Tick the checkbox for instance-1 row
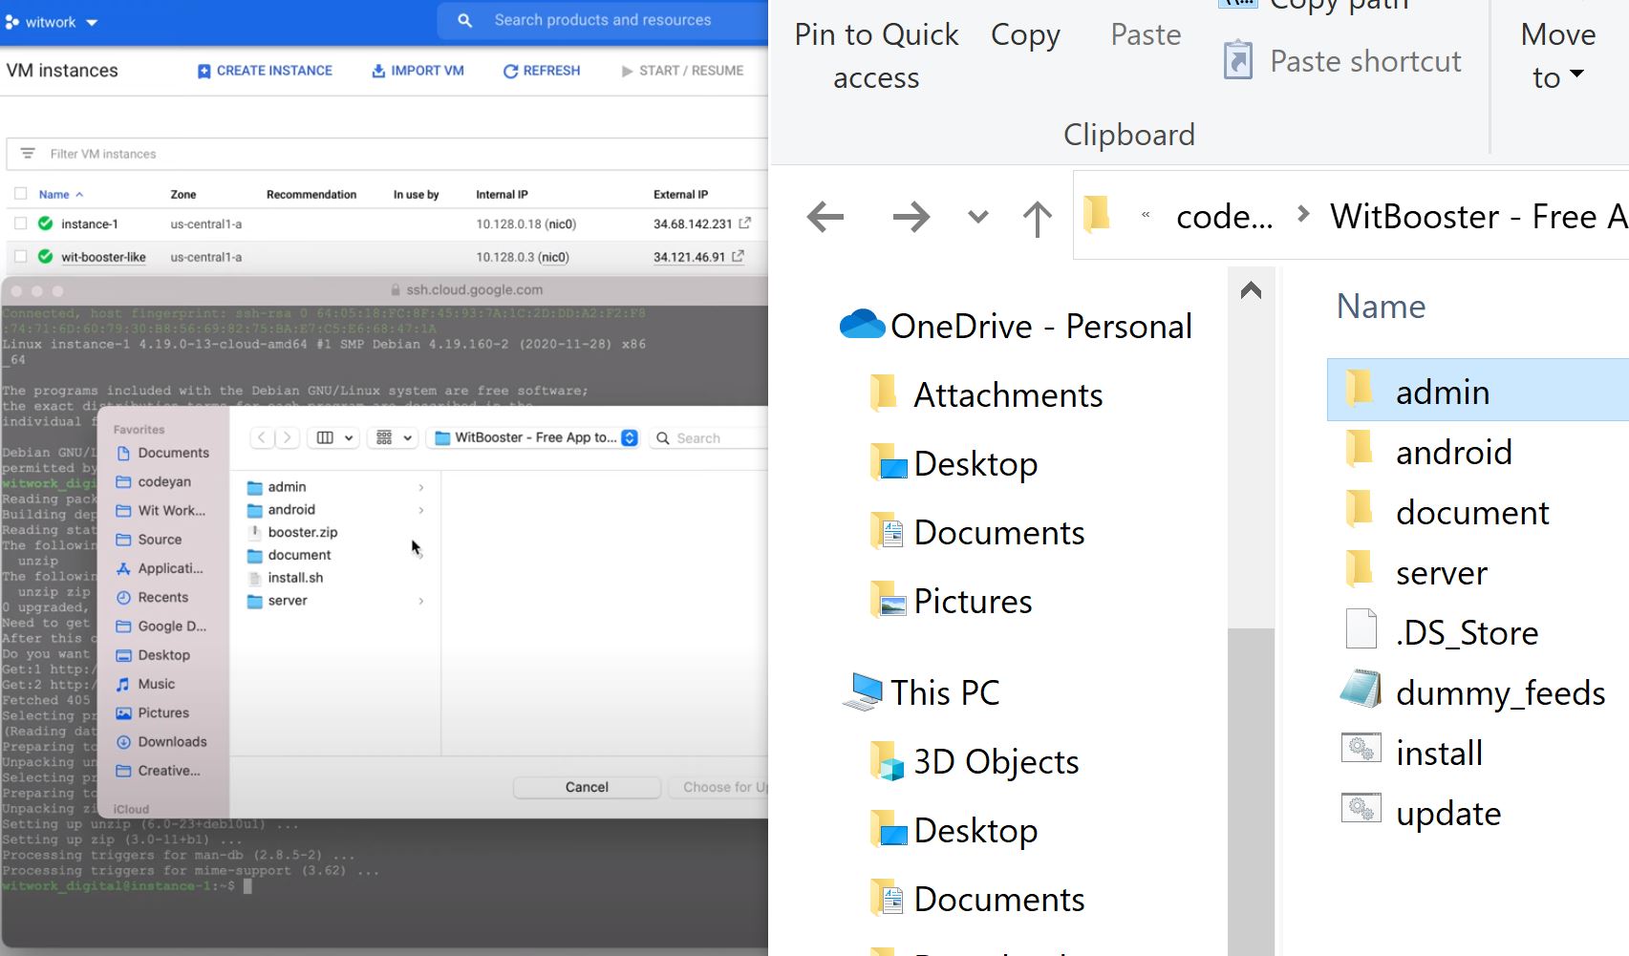The image size is (1629, 956). [x=20, y=223]
